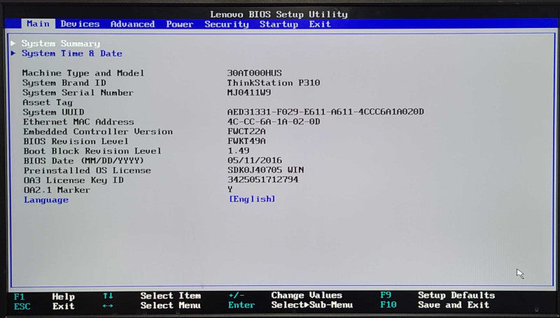The width and height of the screenshot is (560, 318).
Task: Switch to the Devices tab
Action: click(x=80, y=24)
